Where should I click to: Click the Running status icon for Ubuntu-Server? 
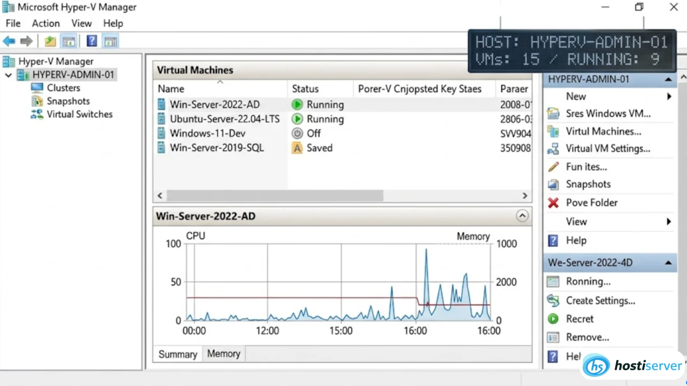[x=297, y=119]
